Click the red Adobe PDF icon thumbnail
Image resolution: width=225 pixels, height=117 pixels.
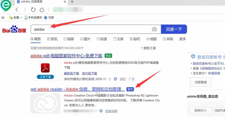tap(45, 68)
